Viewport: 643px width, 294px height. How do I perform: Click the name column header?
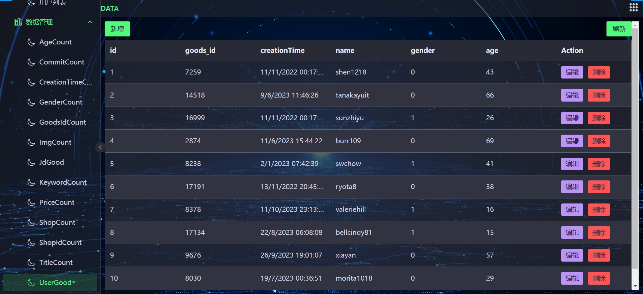345,50
